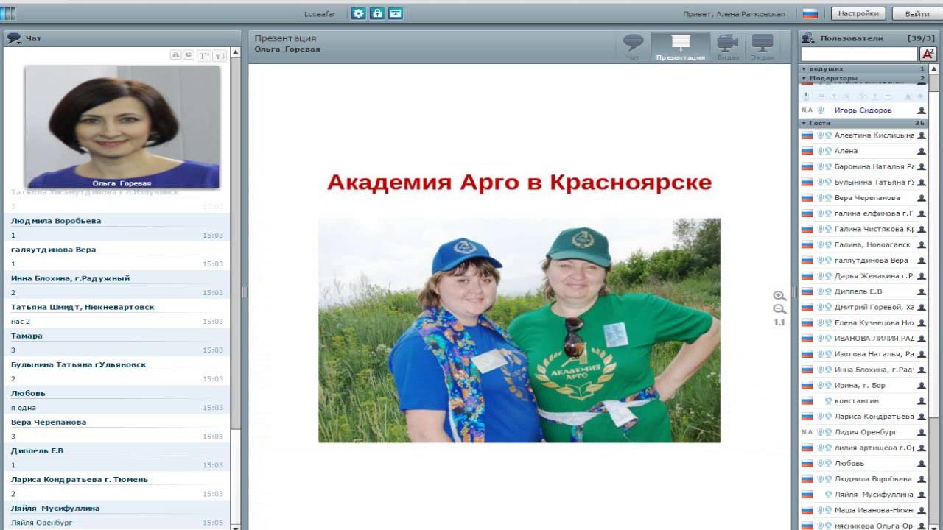The height and width of the screenshot is (530, 943).
Task: Click the application logo in top-left corner
Action: (x=8, y=13)
